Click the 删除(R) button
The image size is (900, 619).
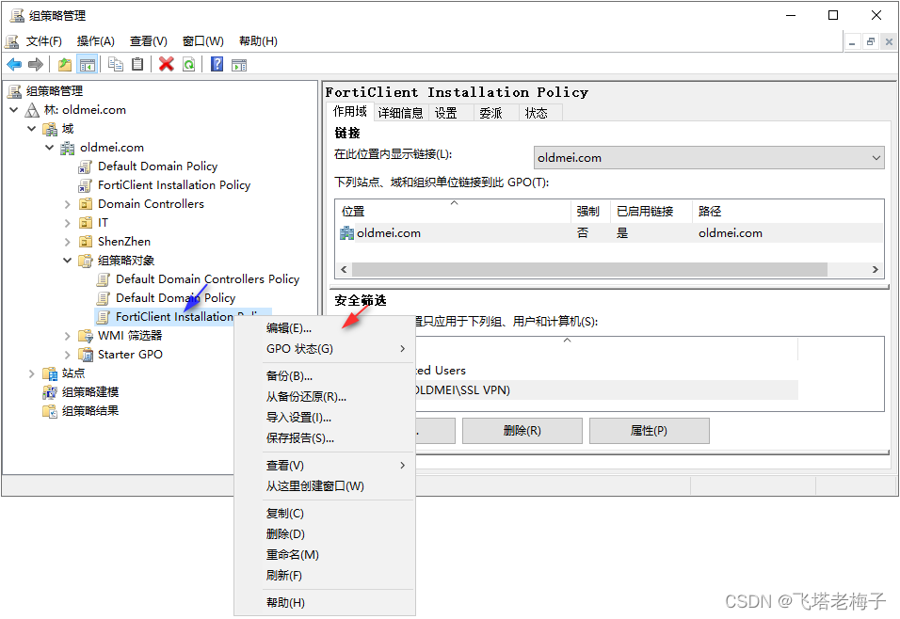click(522, 430)
